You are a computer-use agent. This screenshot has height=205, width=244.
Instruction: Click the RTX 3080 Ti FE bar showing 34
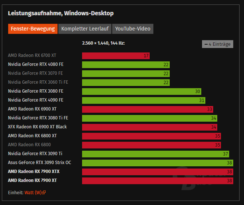[150, 118]
